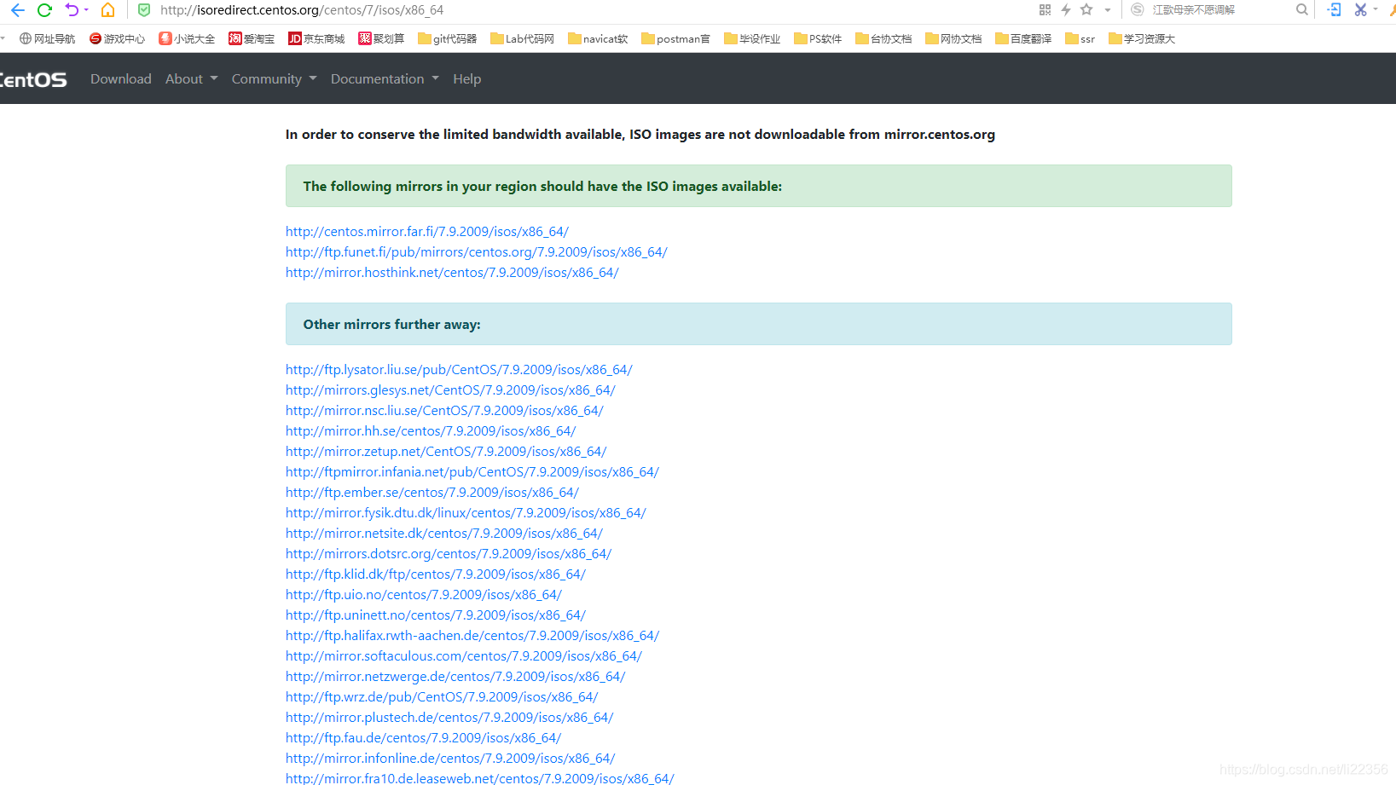
Task: Open the 毕设作业 bookmark folder
Action: (752, 38)
